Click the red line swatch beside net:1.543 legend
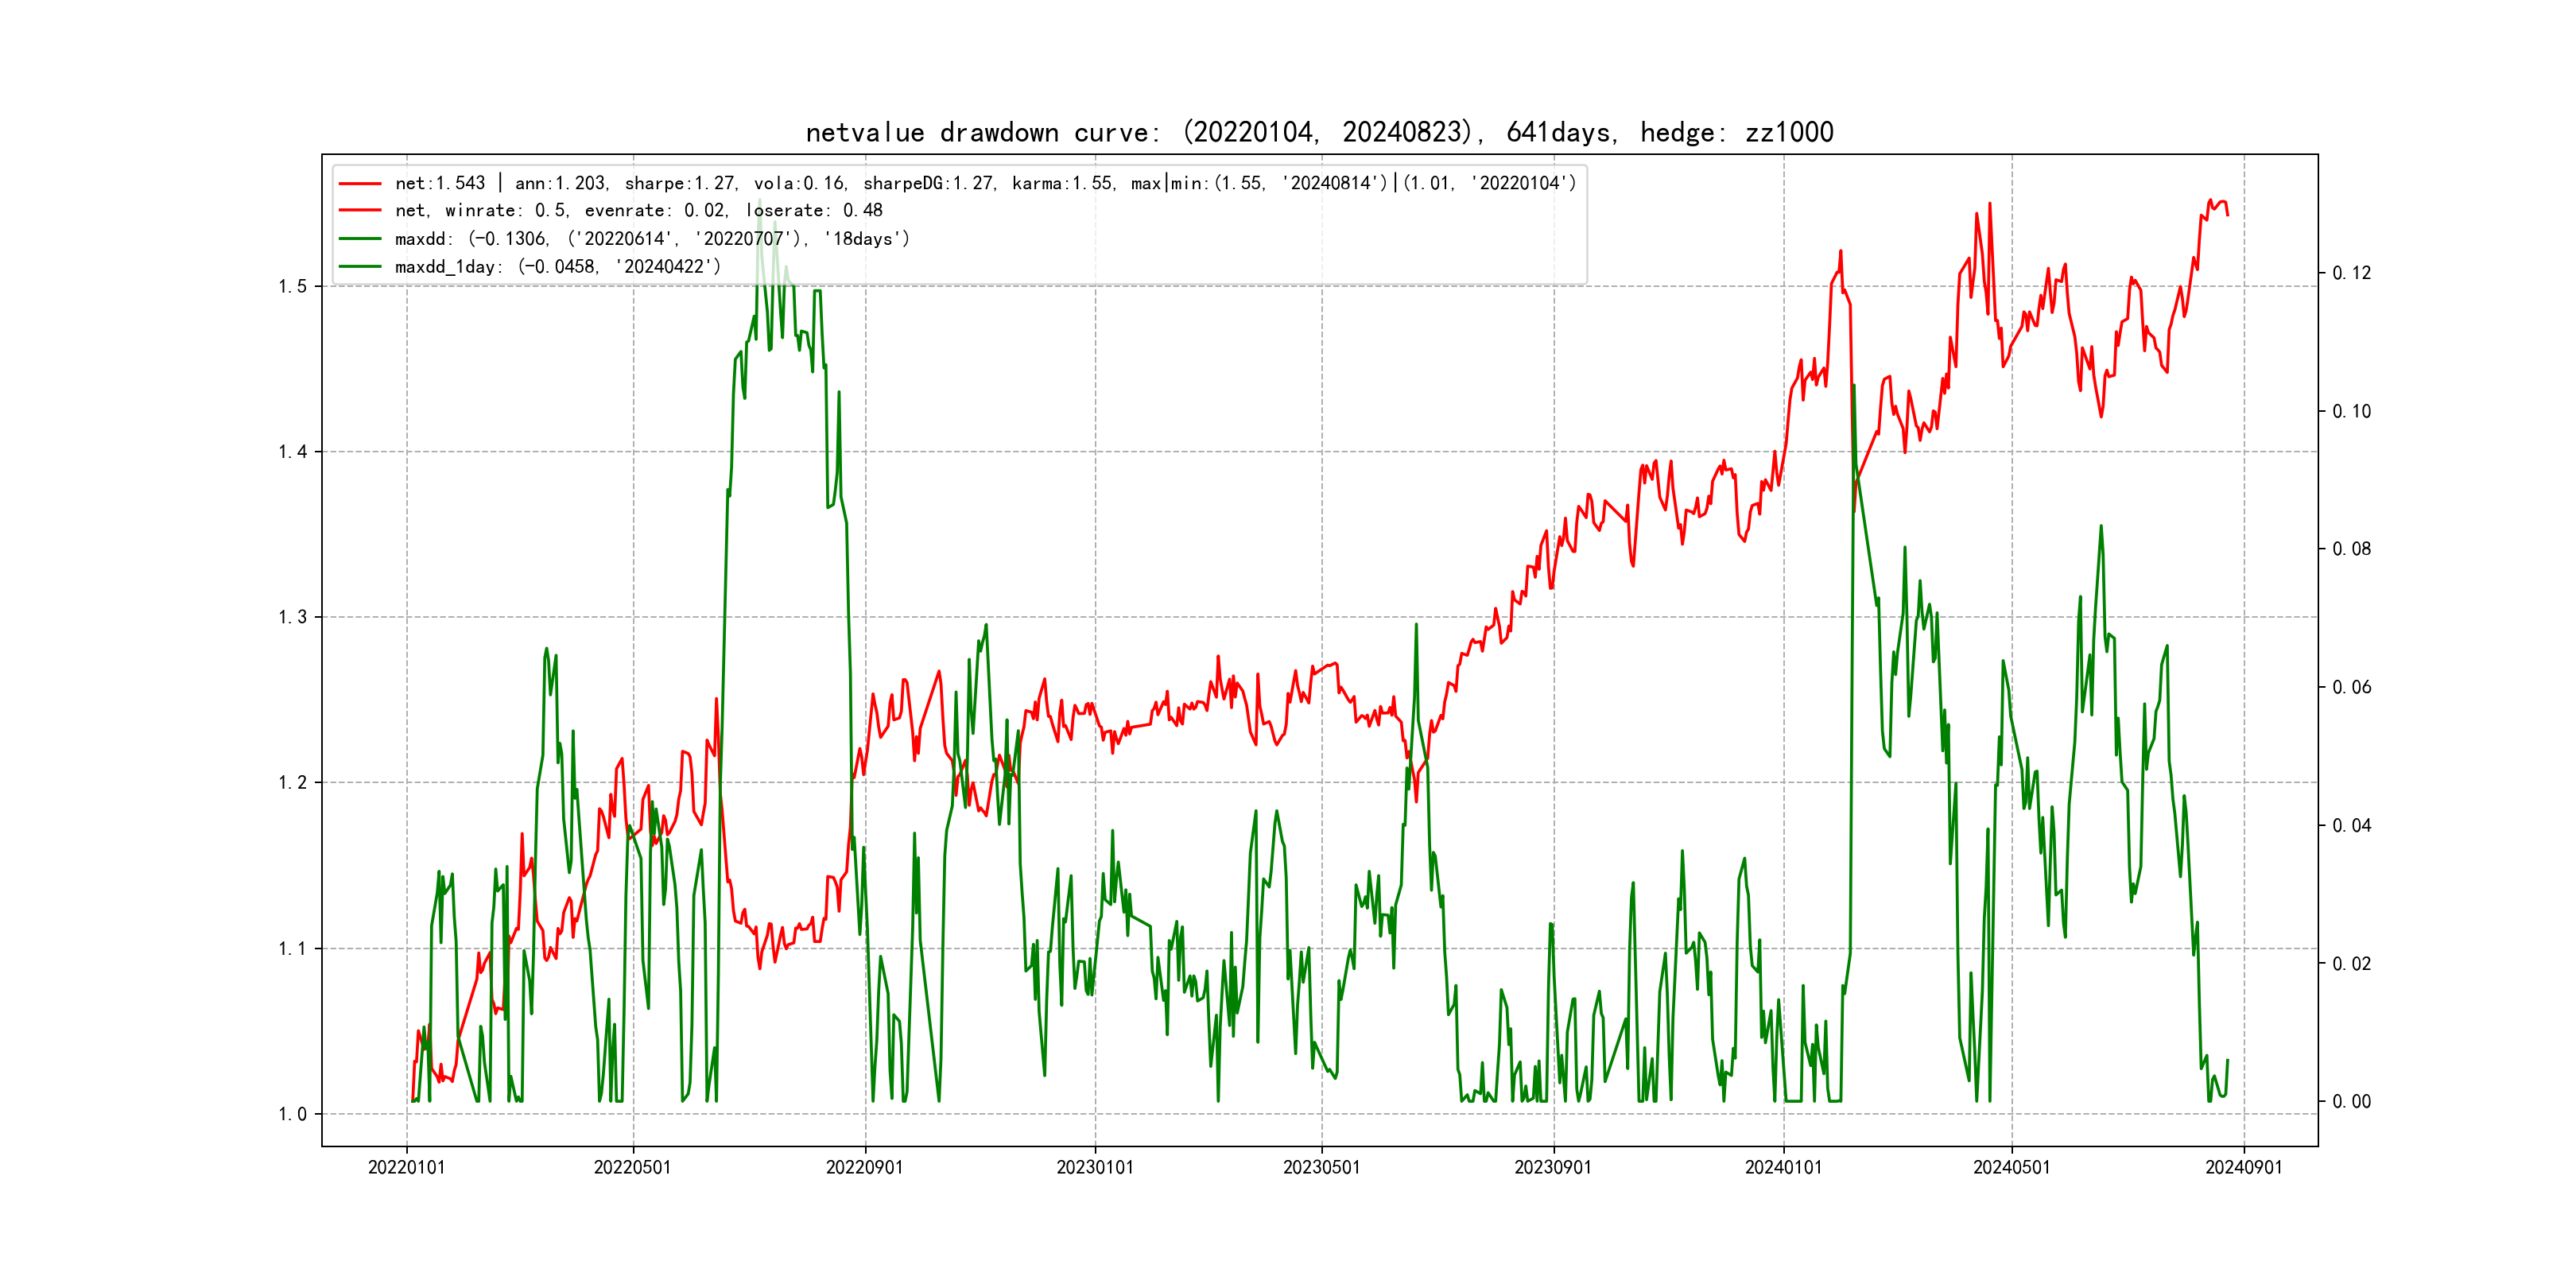Screen dimensions: 2576x1288 (x=360, y=184)
